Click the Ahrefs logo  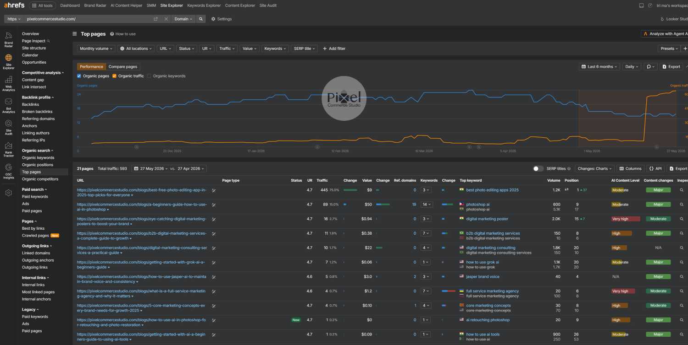click(x=14, y=5)
